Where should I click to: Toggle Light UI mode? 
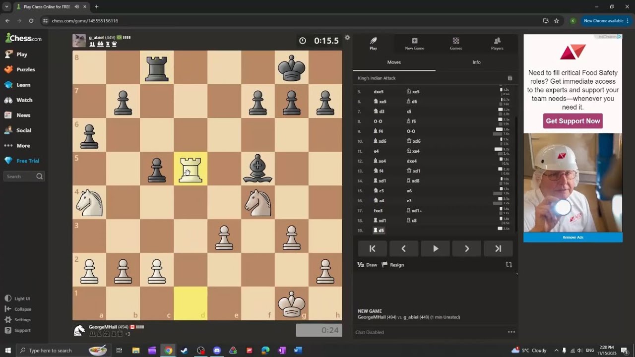(x=17, y=298)
